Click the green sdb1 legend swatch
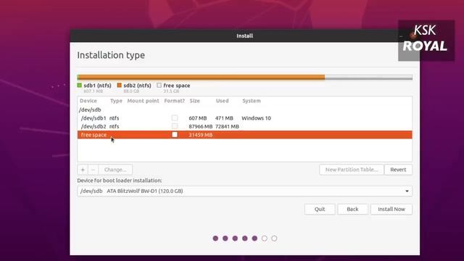The image size is (464, 261). pyautogui.click(x=79, y=86)
